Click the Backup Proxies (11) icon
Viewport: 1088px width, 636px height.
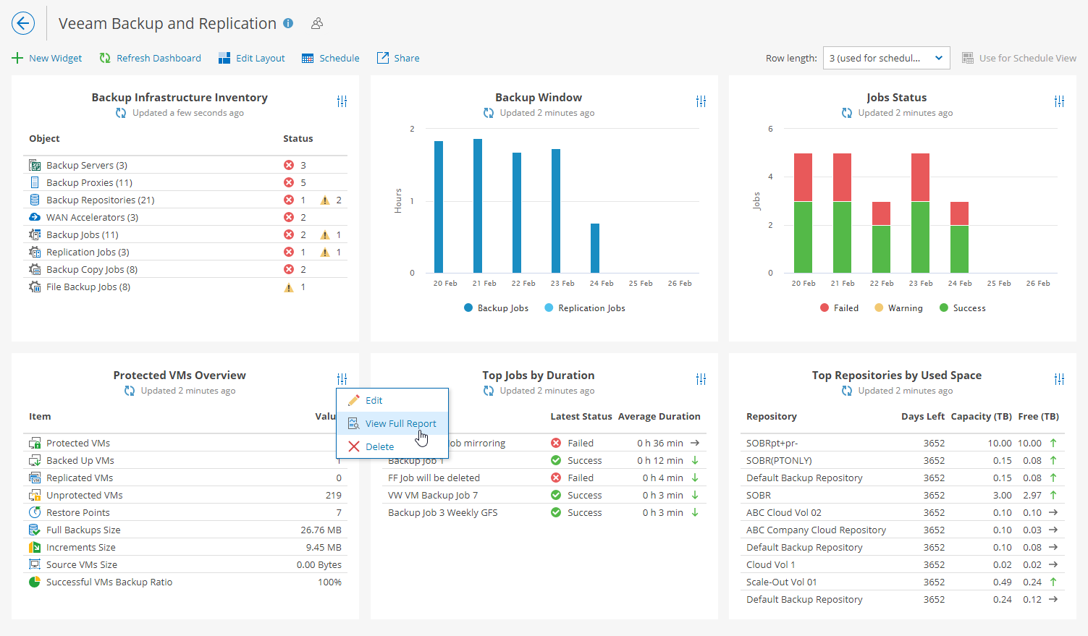click(35, 182)
